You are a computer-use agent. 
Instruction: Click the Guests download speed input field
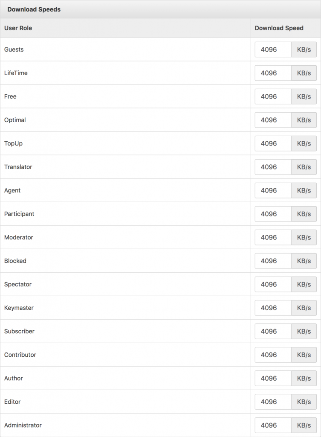[x=272, y=50]
